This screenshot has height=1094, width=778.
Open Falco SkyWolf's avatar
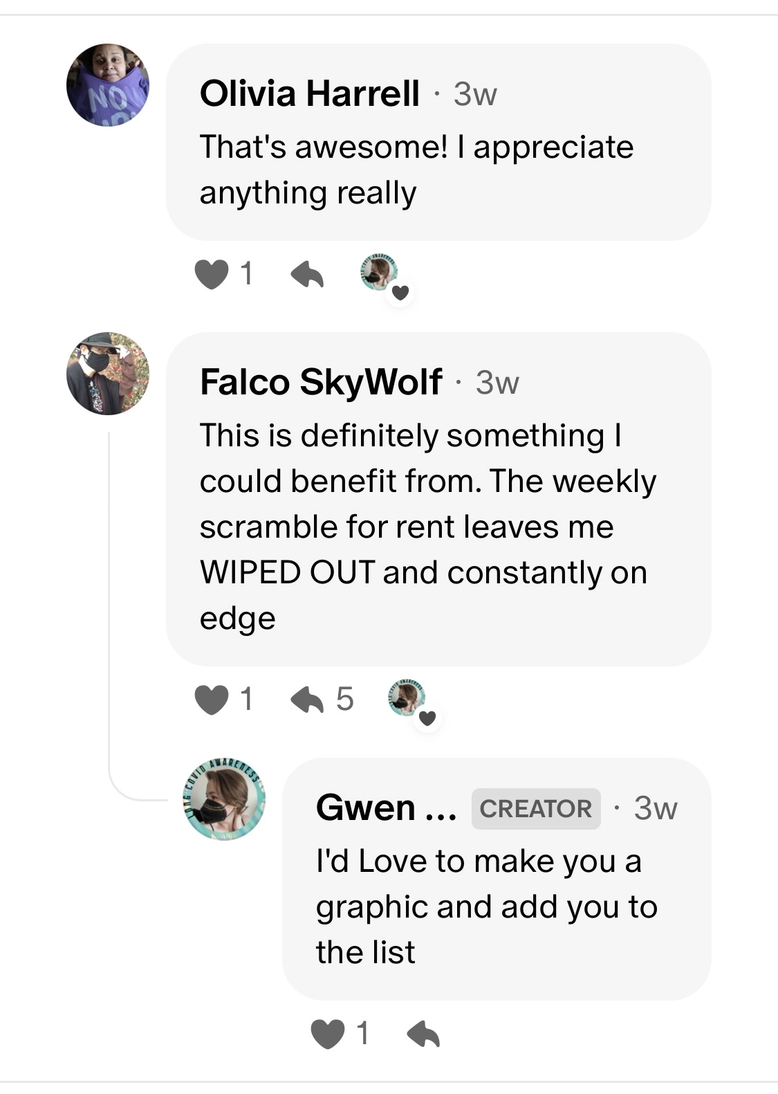pyautogui.click(x=107, y=374)
